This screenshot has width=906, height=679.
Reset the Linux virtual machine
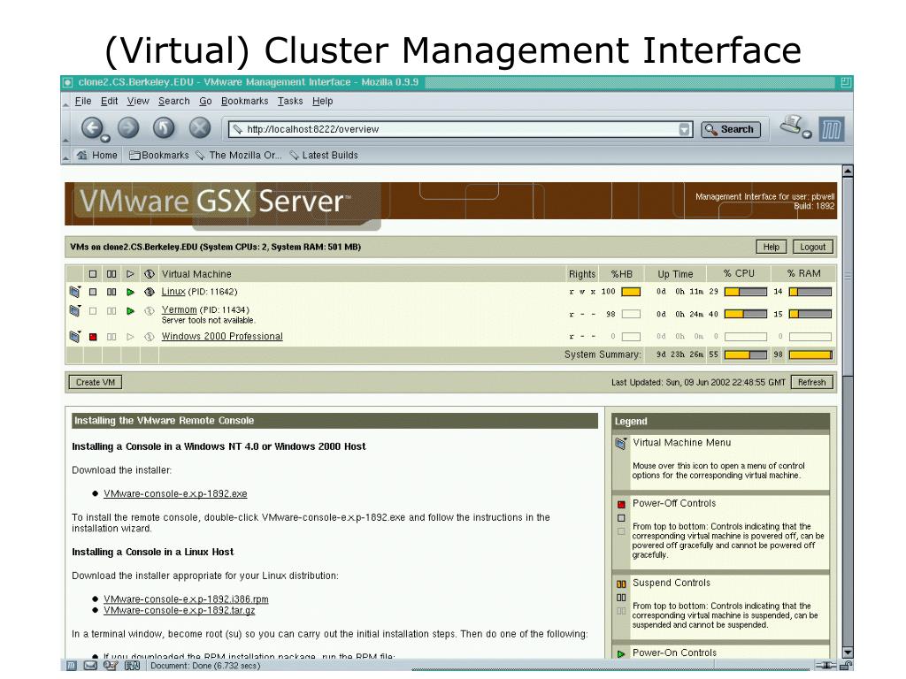149,292
